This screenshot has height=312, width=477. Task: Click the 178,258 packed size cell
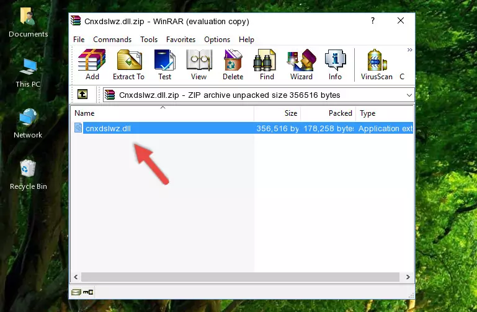tap(329, 128)
